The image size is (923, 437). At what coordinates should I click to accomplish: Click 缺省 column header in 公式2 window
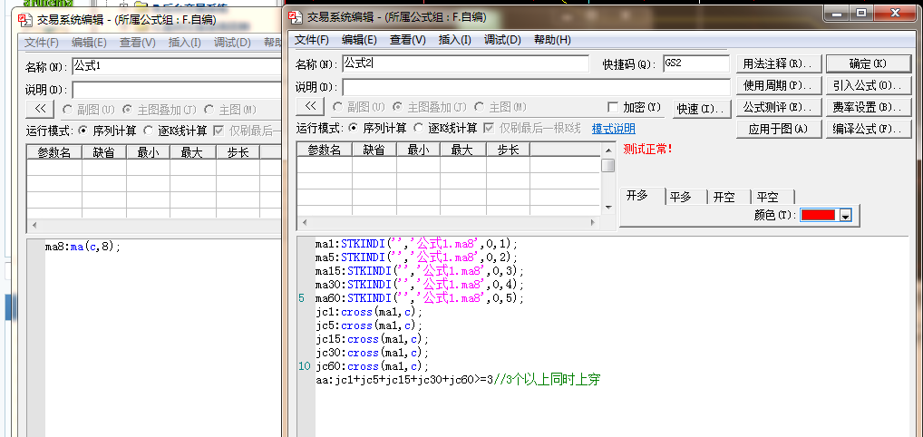click(374, 151)
